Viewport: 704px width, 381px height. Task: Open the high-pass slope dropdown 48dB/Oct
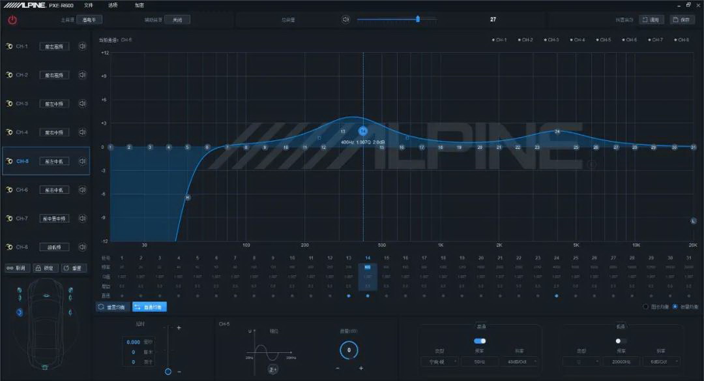tap(519, 361)
